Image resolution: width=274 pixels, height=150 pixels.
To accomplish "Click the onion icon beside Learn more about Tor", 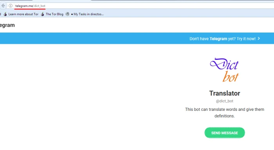I will [5, 14].
